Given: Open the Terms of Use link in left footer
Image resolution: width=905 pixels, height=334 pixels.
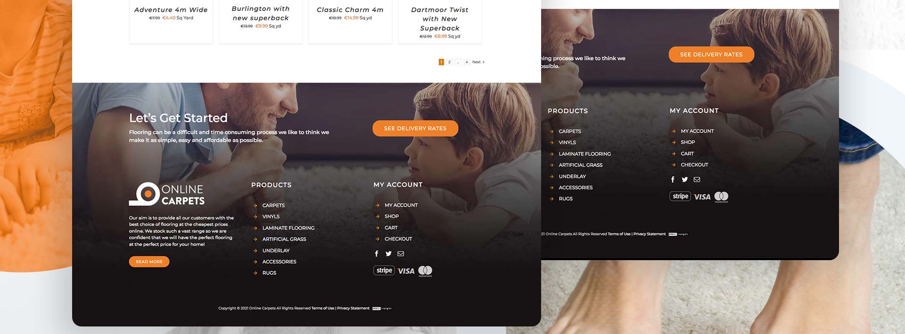Looking at the screenshot, I should 323,309.
